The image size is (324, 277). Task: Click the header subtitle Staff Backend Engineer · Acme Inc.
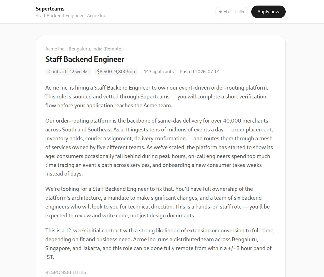click(71, 16)
